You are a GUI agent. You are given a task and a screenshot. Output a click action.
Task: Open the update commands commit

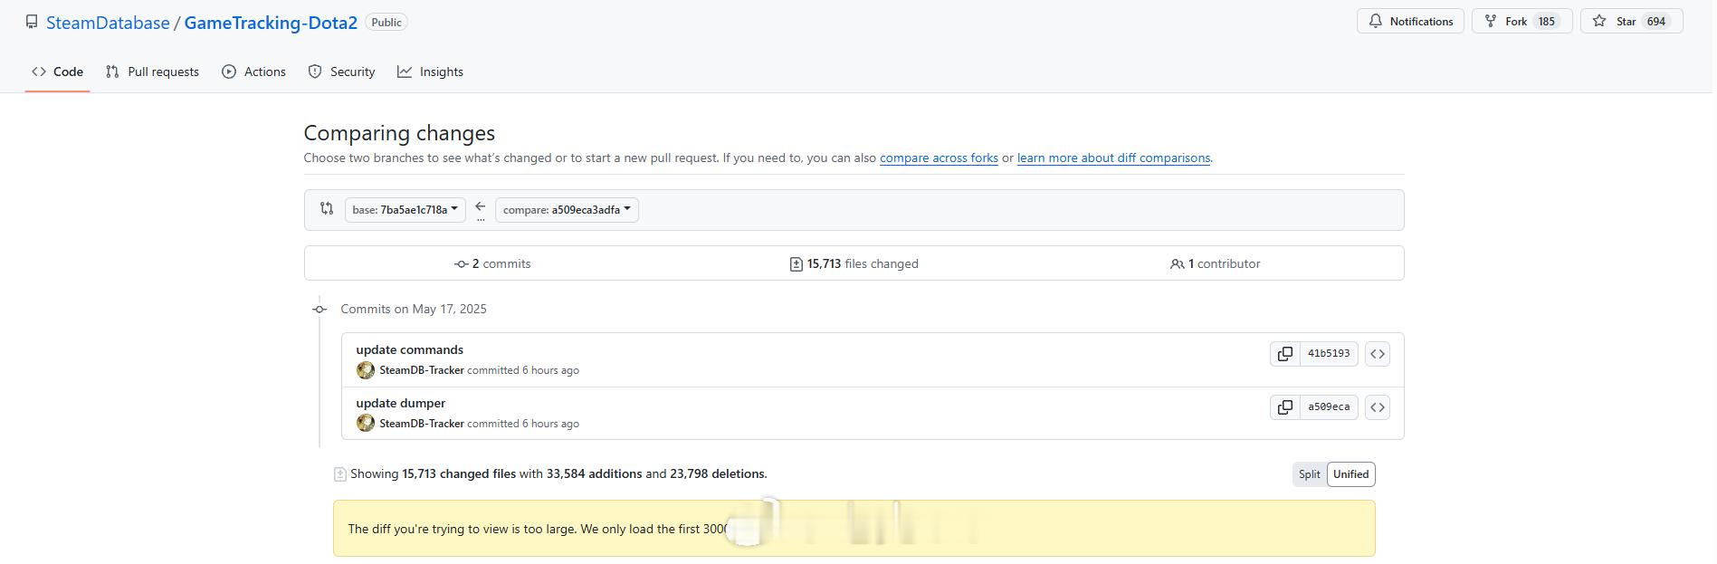[x=409, y=349]
